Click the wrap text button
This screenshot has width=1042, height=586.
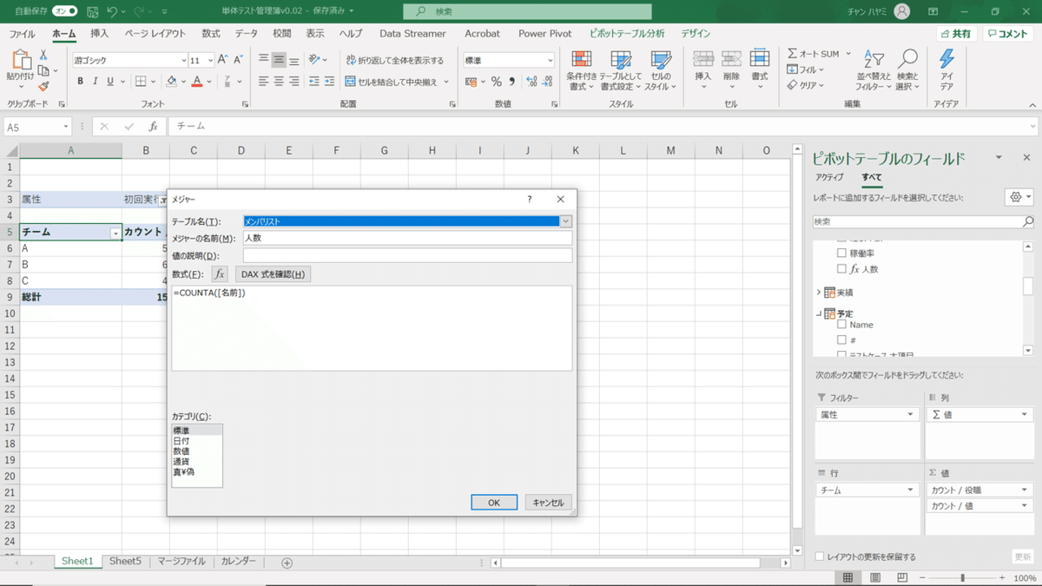394,60
